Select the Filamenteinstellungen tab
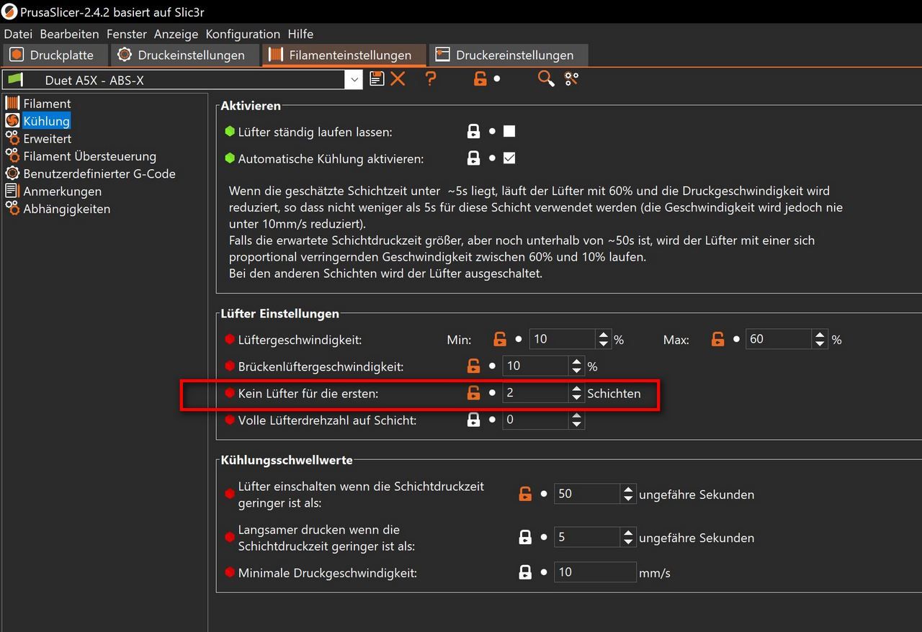 343,55
